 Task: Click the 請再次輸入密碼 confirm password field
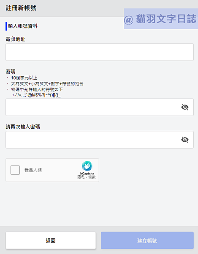(x=100, y=140)
